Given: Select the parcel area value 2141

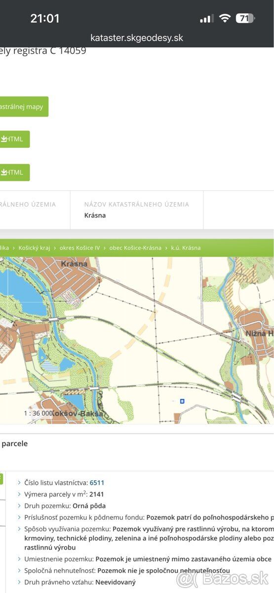Looking at the screenshot, I should [x=97, y=494].
